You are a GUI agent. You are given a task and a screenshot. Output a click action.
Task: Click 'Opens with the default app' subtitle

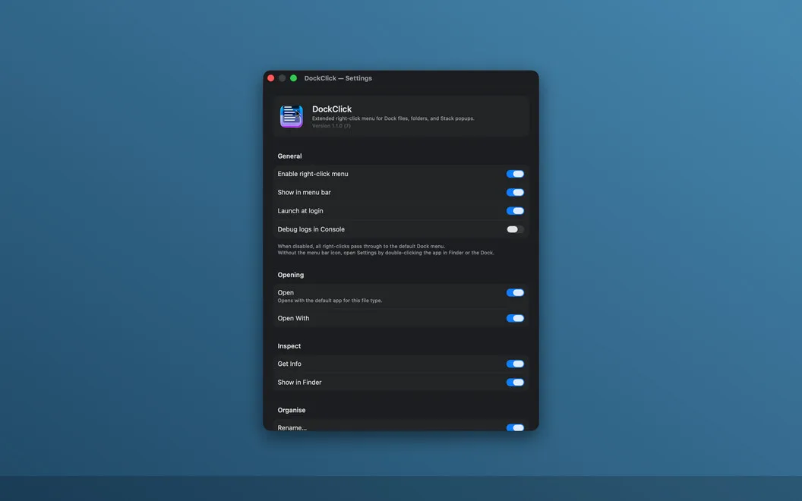point(330,301)
